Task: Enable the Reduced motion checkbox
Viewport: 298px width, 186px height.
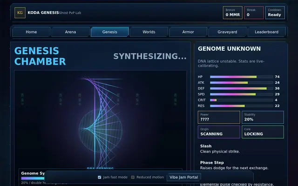Action: [133, 177]
